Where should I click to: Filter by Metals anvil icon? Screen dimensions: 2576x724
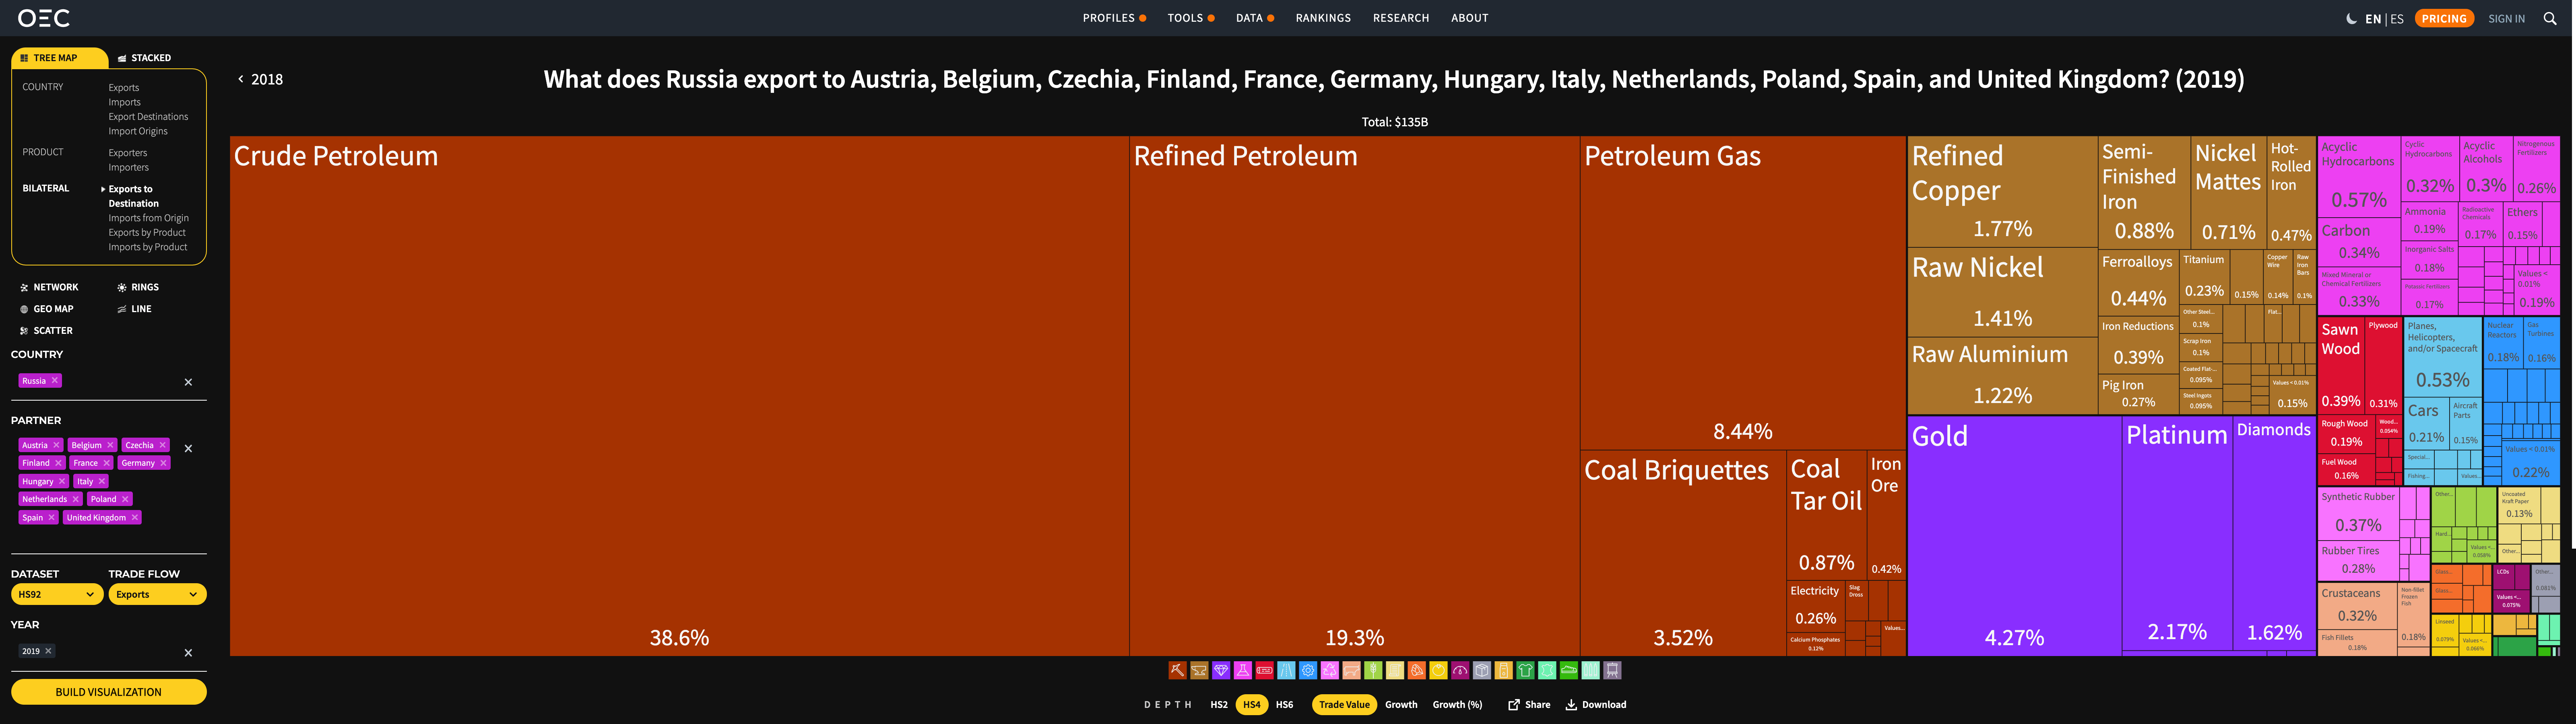click(x=1200, y=671)
